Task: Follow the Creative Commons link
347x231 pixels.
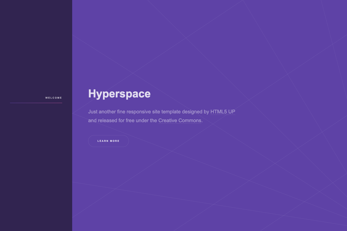Action: point(180,120)
